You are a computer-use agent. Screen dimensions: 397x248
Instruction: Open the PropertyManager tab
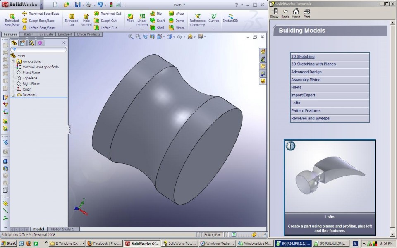pos(23,43)
